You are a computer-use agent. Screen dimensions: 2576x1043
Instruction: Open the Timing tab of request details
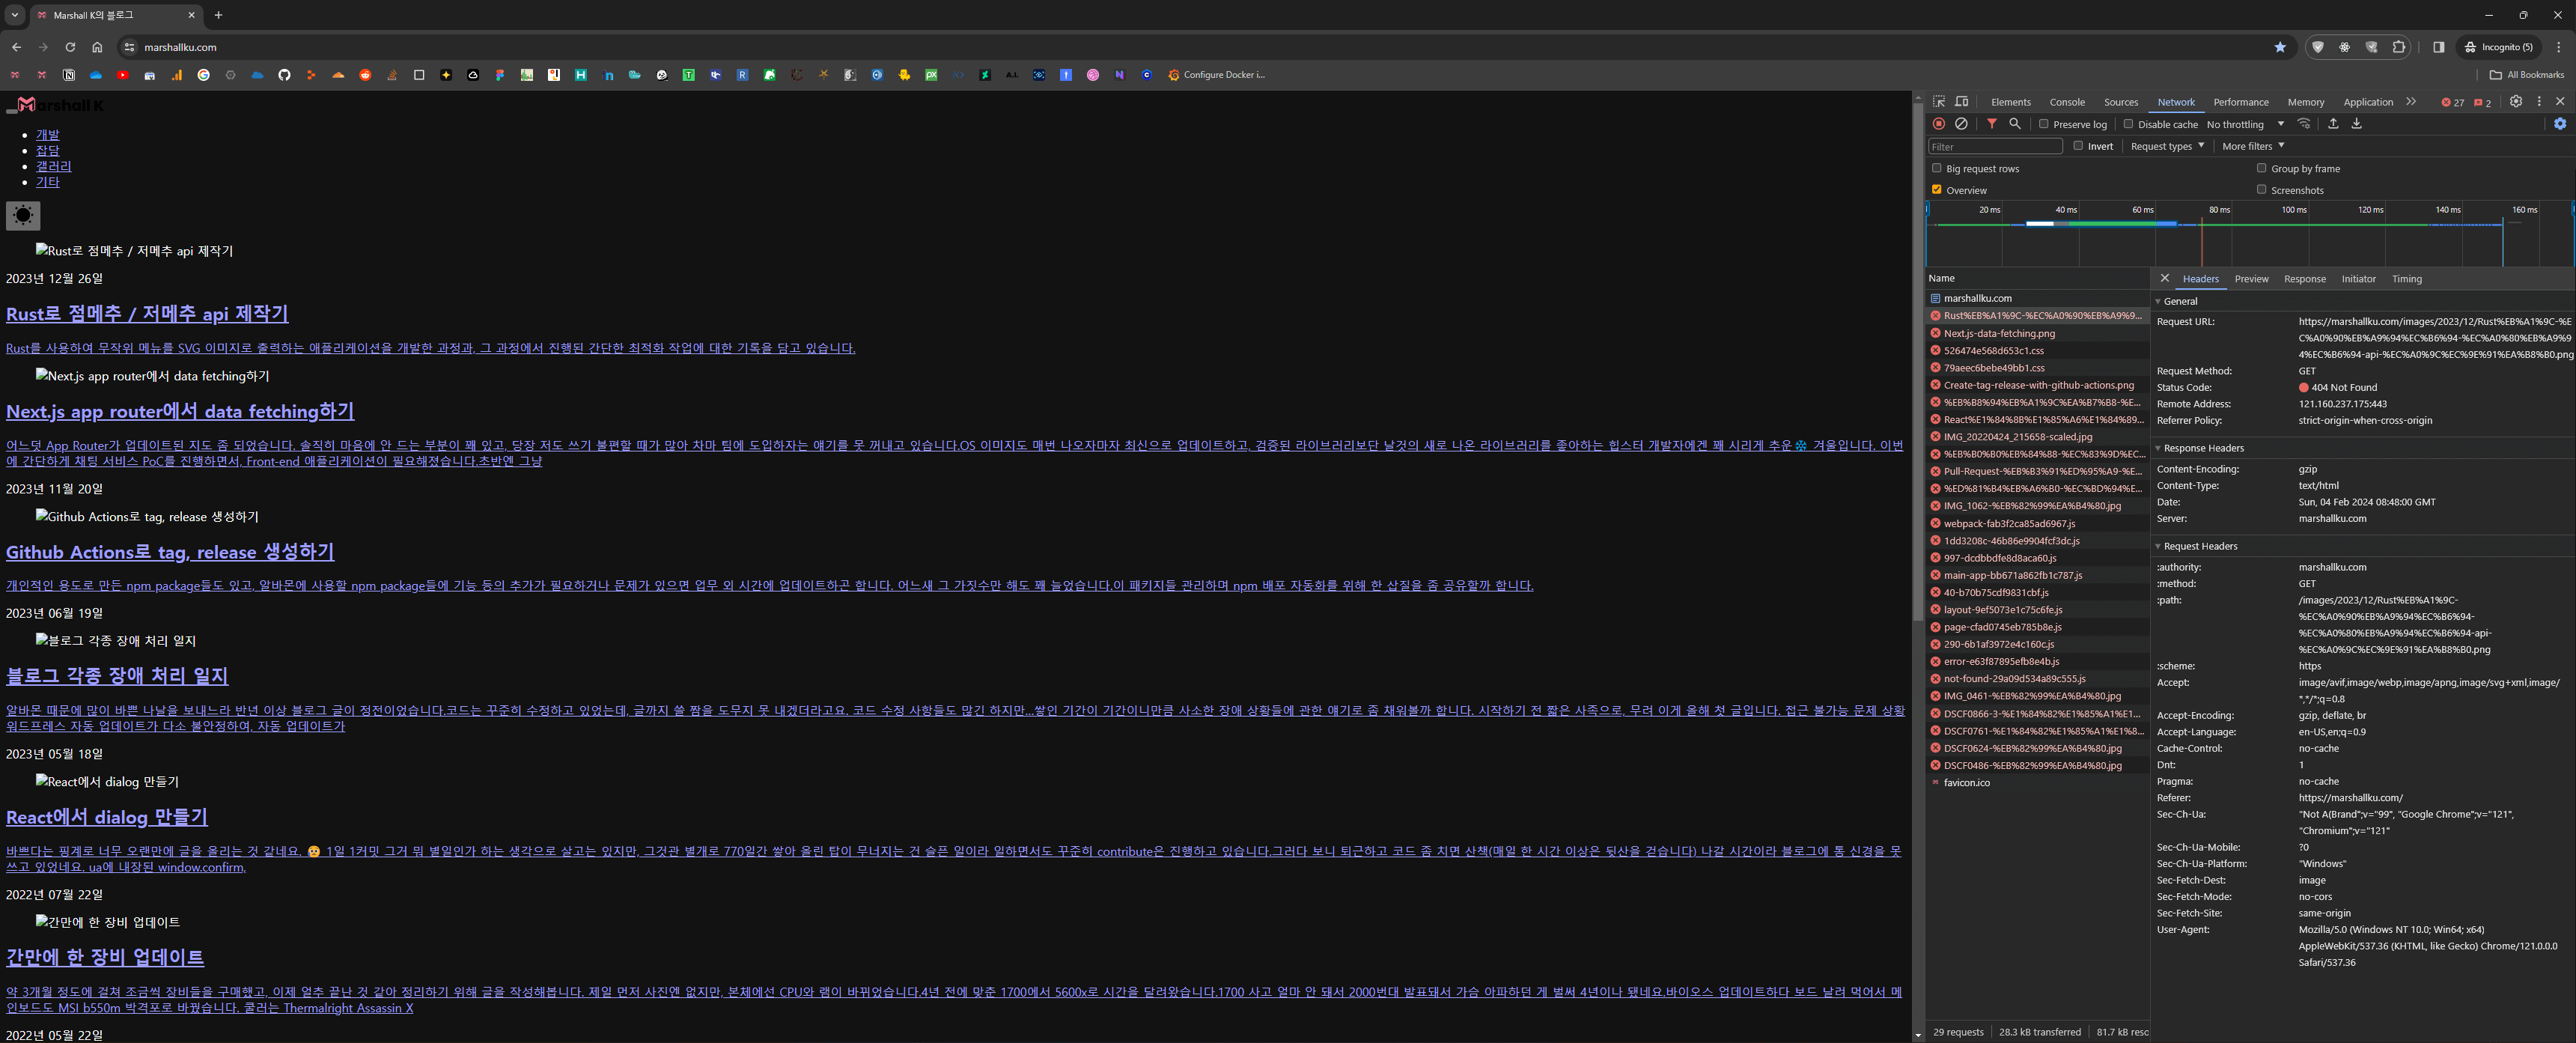click(2406, 279)
